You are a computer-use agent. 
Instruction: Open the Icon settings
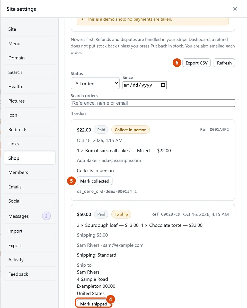[30, 115]
